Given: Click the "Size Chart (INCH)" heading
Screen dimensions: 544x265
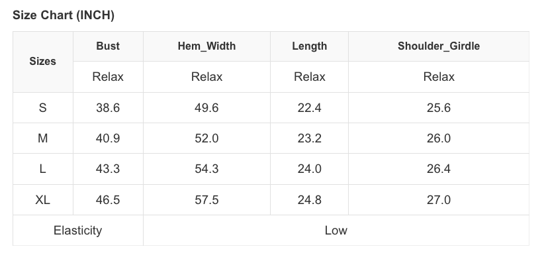Looking at the screenshot, I should 64,15.
